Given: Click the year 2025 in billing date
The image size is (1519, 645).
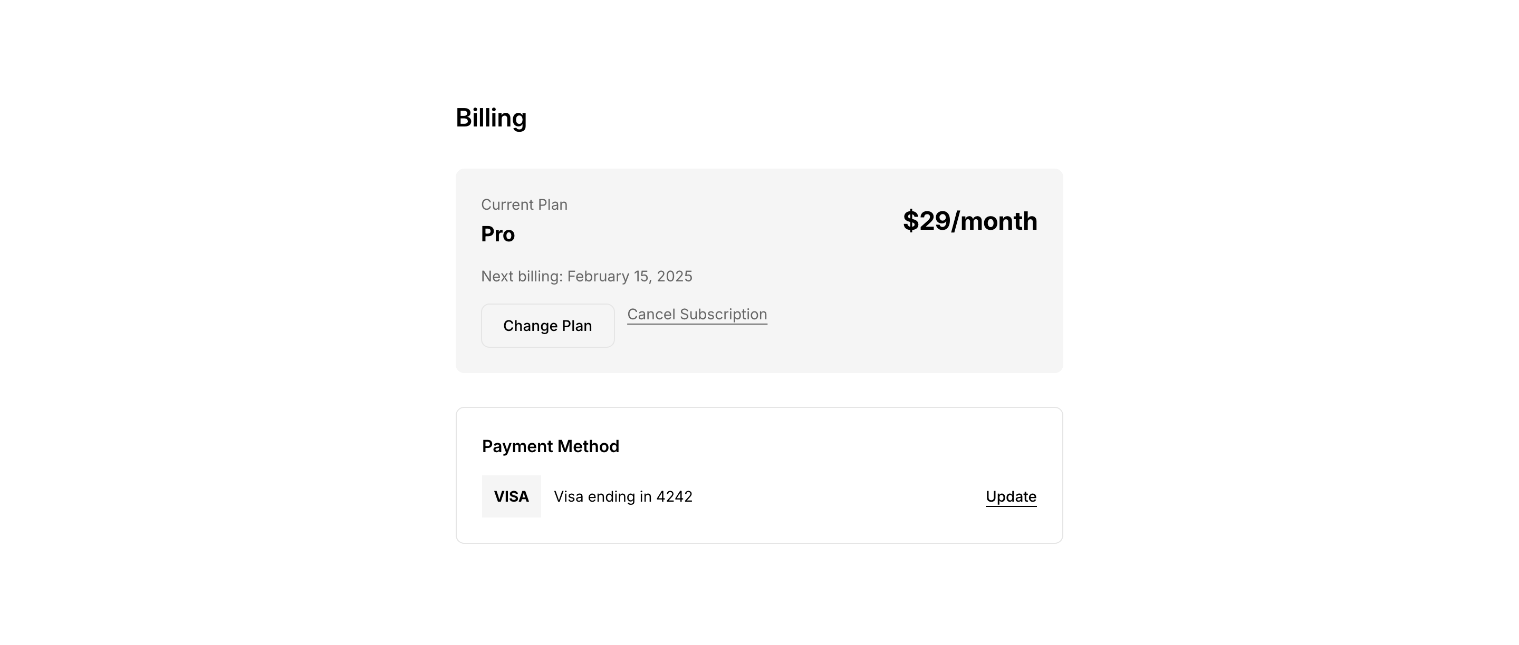Looking at the screenshot, I should pos(675,276).
